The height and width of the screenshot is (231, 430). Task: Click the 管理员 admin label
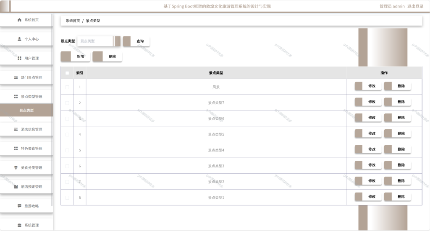click(392, 6)
